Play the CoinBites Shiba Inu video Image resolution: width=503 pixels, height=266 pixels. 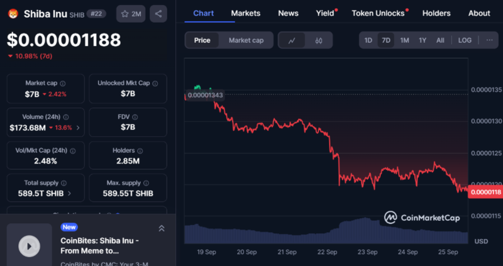tap(29, 246)
